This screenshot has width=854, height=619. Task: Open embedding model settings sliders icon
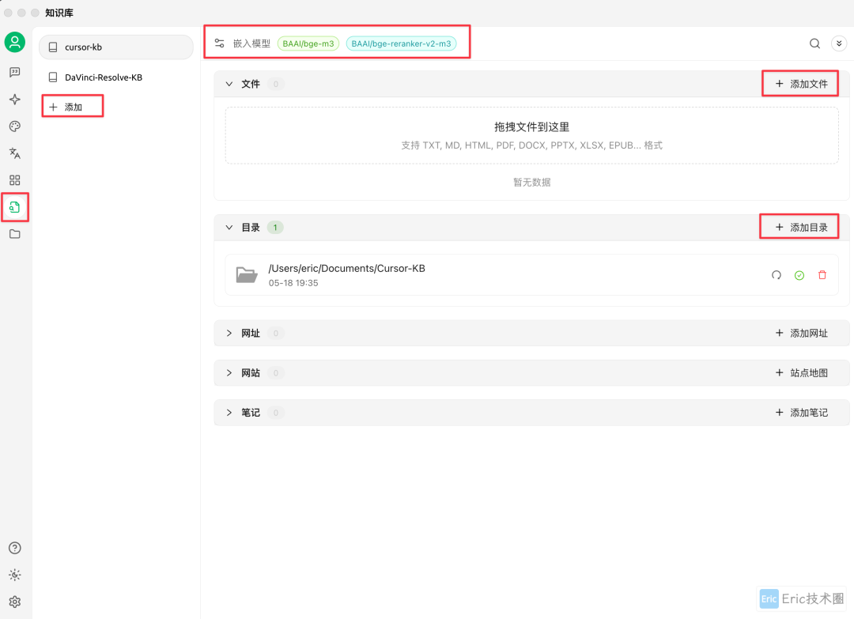220,43
